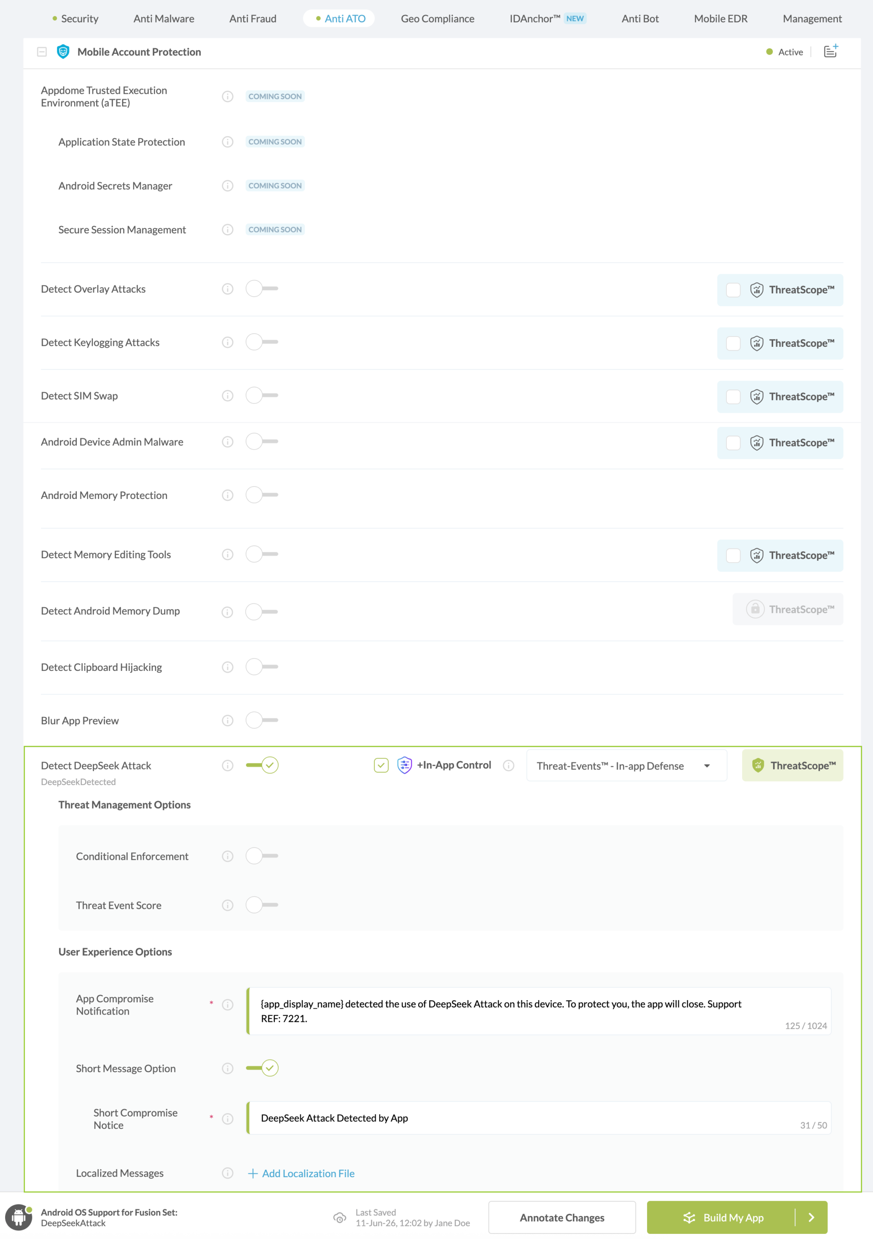Screen dimensions: 873x1239
Task: Enable the Threat Event Score toggle
Action: 262,905
